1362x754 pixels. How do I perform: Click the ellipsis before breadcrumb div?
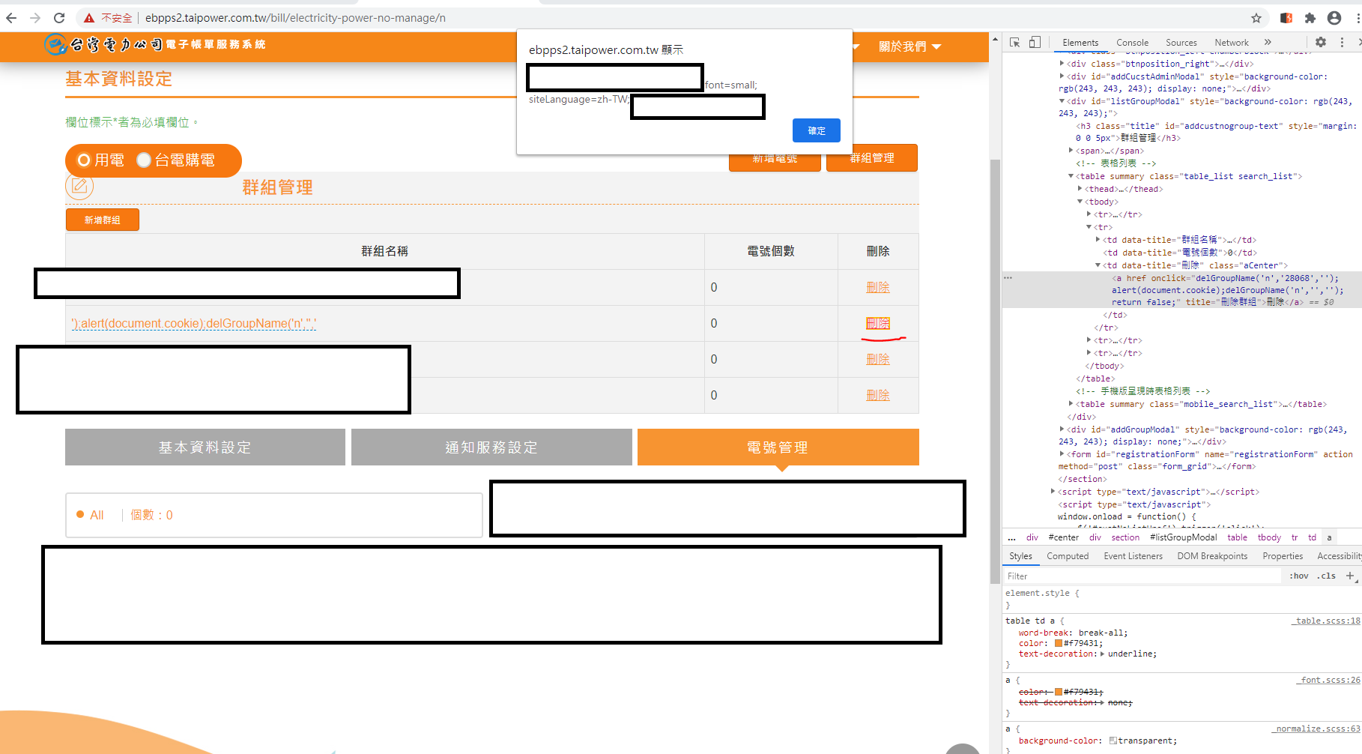[1012, 537]
